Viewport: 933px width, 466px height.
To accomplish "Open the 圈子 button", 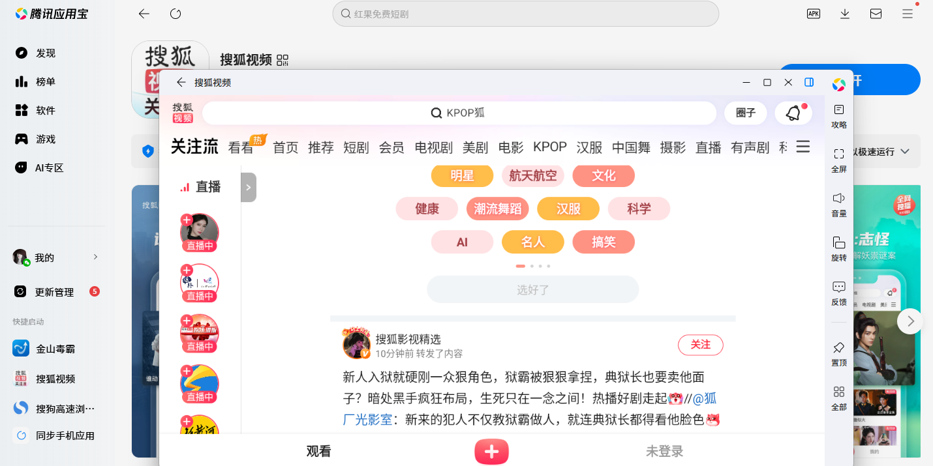I will (x=746, y=113).
